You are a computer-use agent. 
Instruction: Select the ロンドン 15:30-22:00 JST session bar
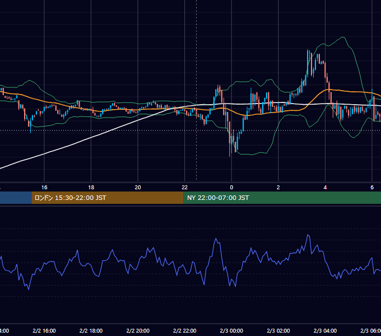(108, 198)
